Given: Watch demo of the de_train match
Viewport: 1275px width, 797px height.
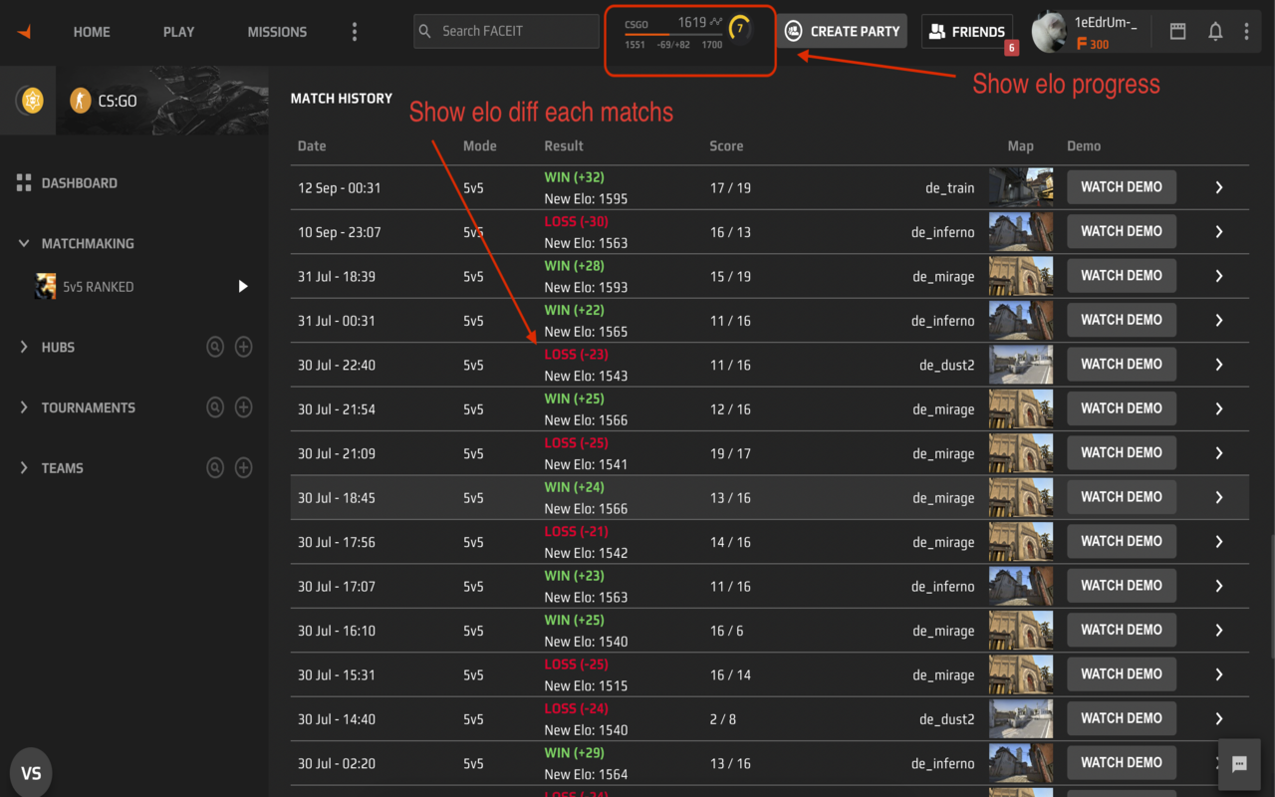Looking at the screenshot, I should (1121, 186).
